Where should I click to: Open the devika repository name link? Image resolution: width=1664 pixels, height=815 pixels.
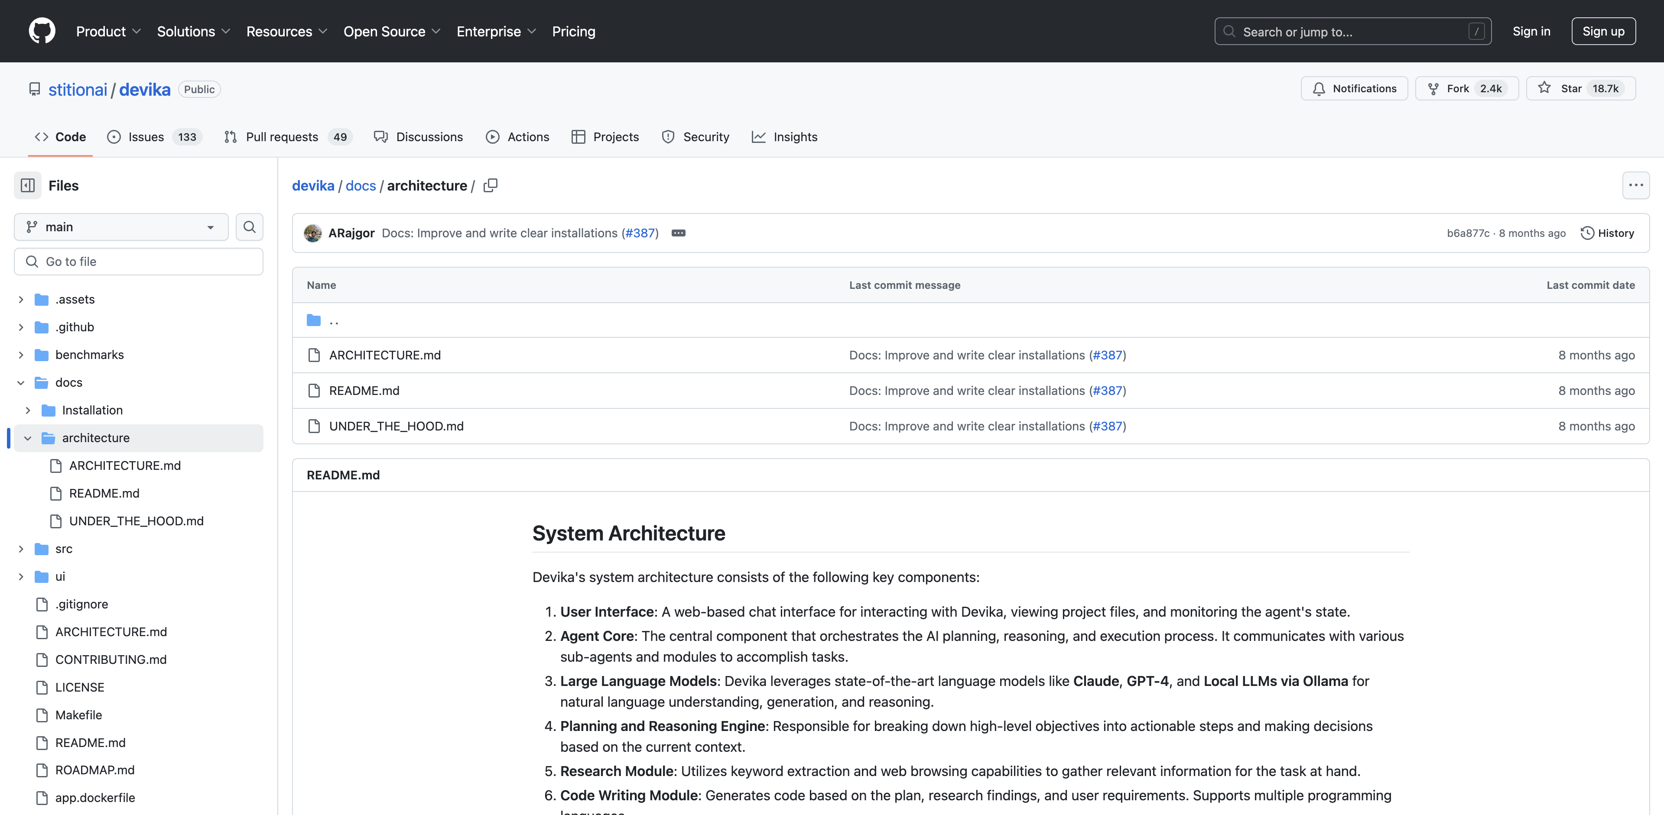point(145,89)
